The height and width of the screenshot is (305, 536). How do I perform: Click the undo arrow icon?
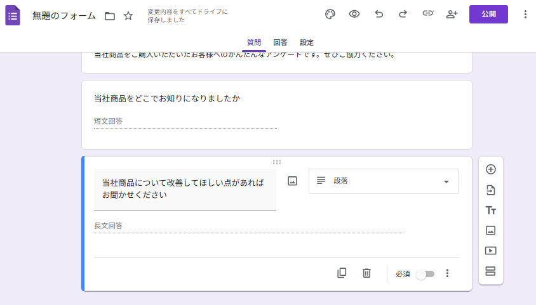coord(379,15)
